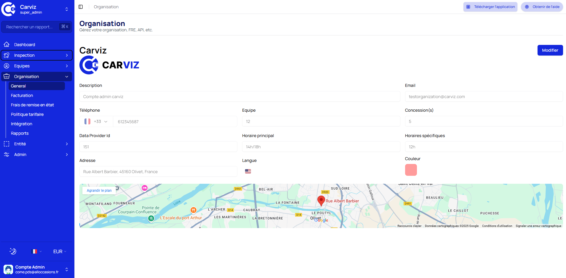Click the red Rue Albert Barbier map pin
566x278 pixels.
click(321, 201)
